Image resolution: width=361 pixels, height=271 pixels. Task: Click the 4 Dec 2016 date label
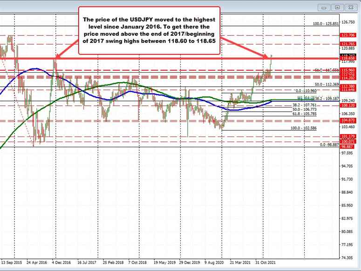click(x=61, y=263)
